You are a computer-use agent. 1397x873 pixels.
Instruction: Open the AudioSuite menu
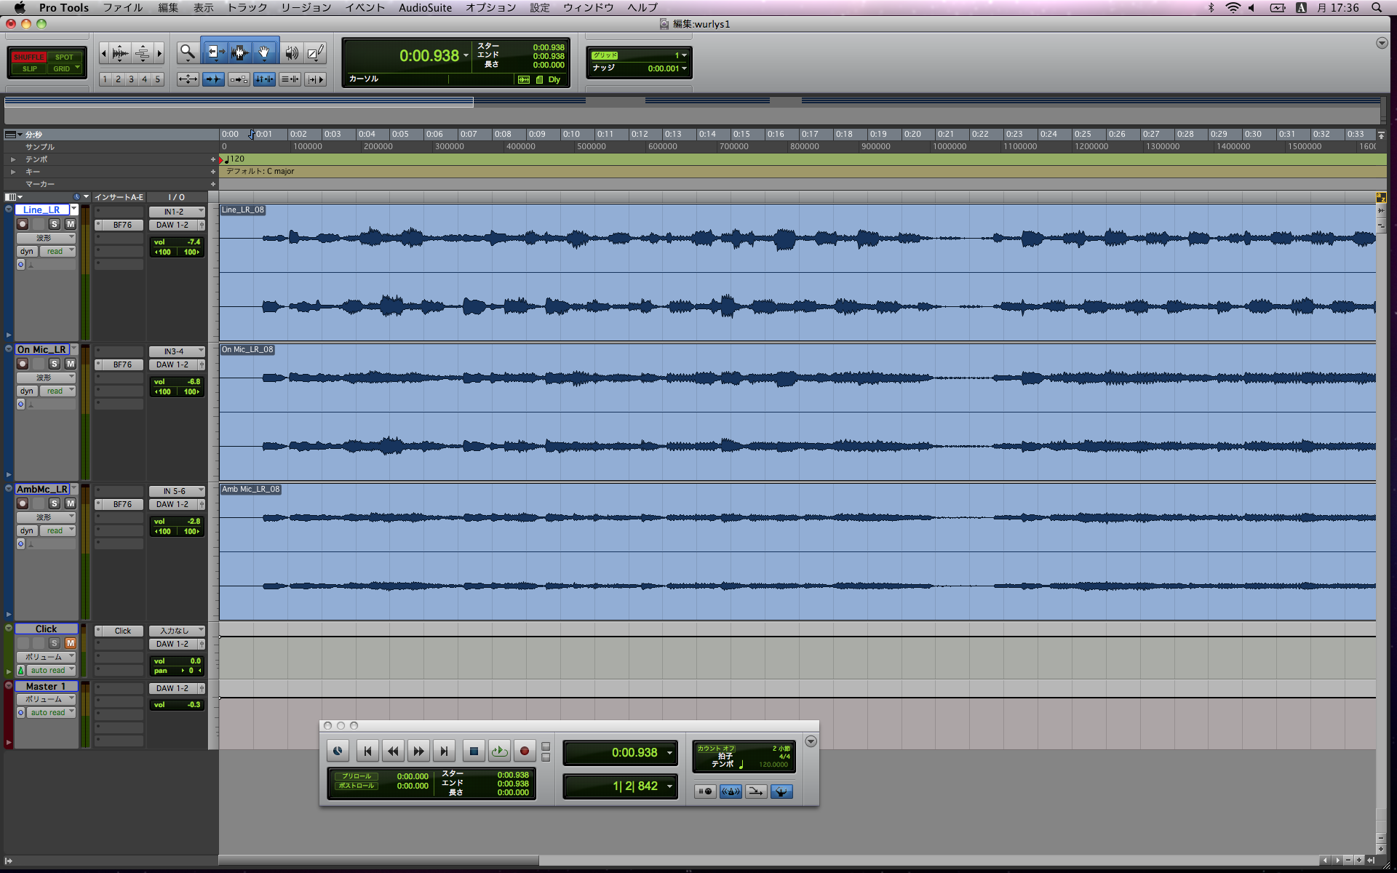(x=425, y=7)
